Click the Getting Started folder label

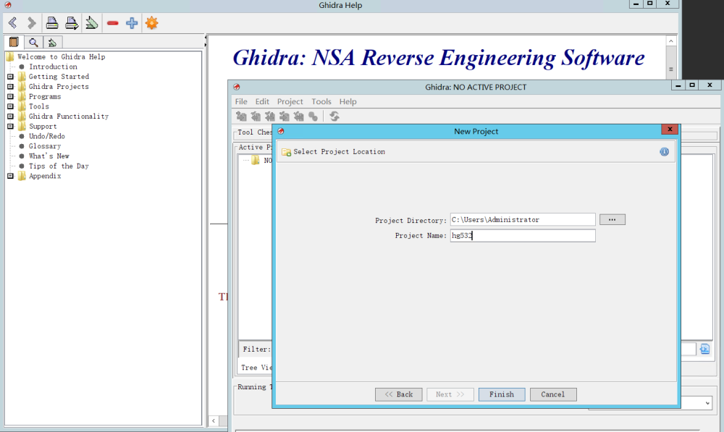pyautogui.click(x=59, y=77)
